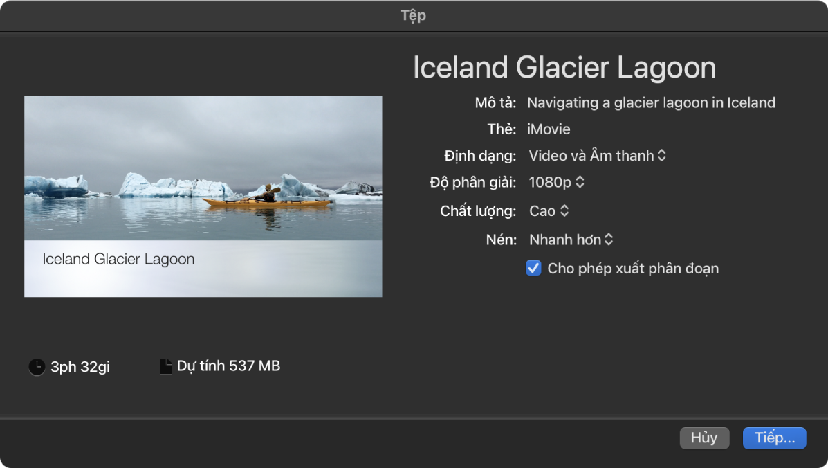Click the 'Dự tính 537 MB' size text
The height and width of the screenshot is (468, 828).
[x=228, y=366]
